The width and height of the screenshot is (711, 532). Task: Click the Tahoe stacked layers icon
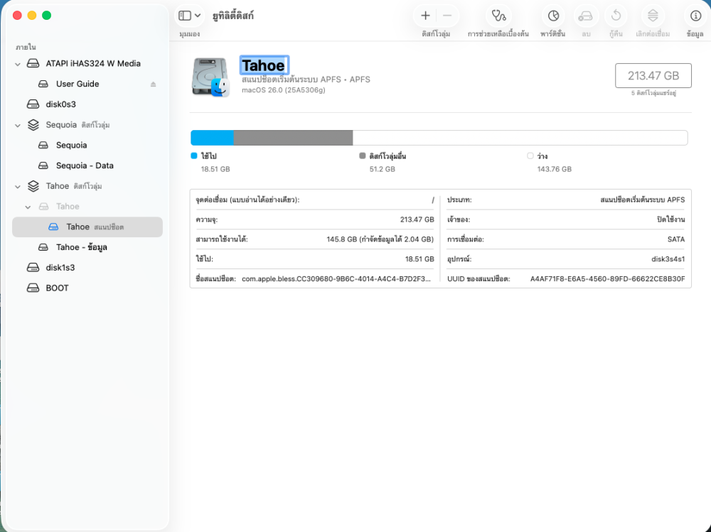coord(33,186)
